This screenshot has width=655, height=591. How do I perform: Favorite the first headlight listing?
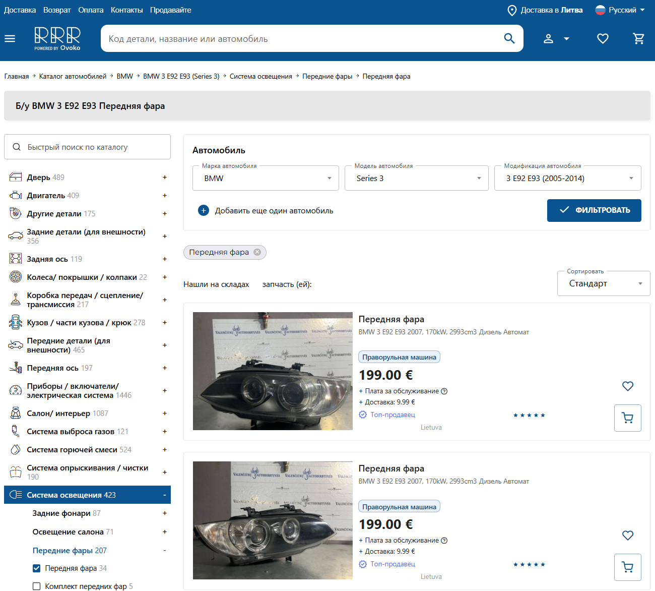click(x=628, y=386)
